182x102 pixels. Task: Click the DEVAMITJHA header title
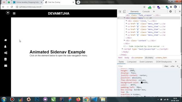[x=59, y=13]
